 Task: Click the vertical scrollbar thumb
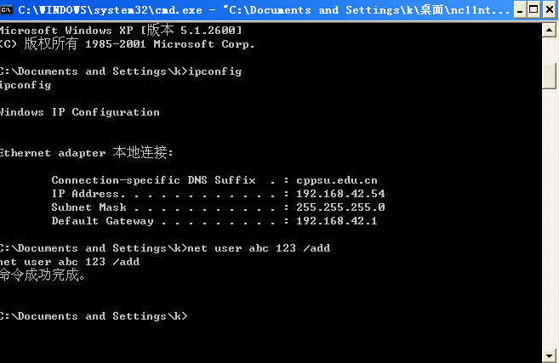550,74
